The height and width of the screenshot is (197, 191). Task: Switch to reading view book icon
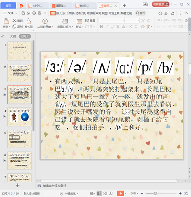click(x=111, y=193)
